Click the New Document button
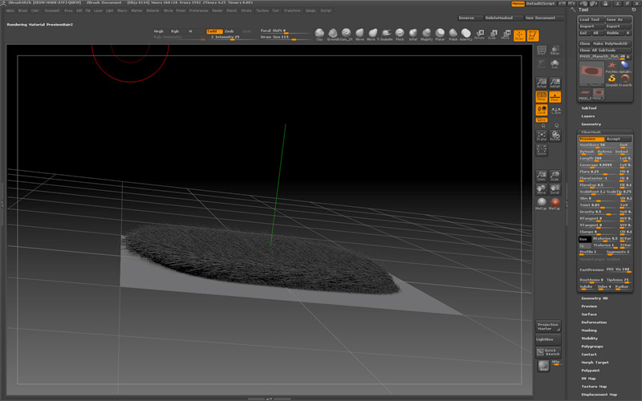 click(x=543, y=18)
